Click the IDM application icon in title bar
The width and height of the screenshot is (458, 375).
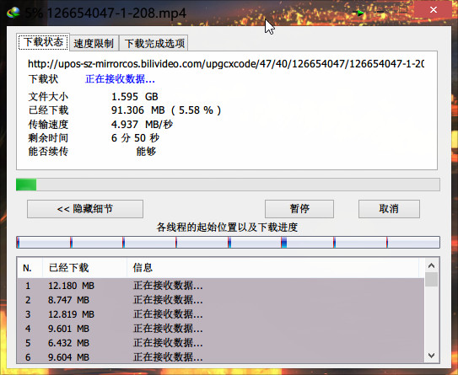tap(13, 13)
